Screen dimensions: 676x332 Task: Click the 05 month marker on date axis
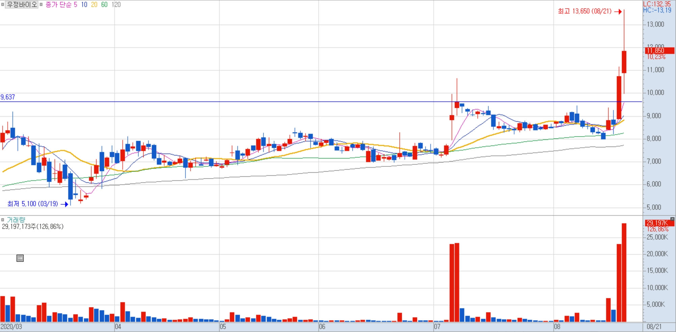pyautogui.click(x=223, y=327)
